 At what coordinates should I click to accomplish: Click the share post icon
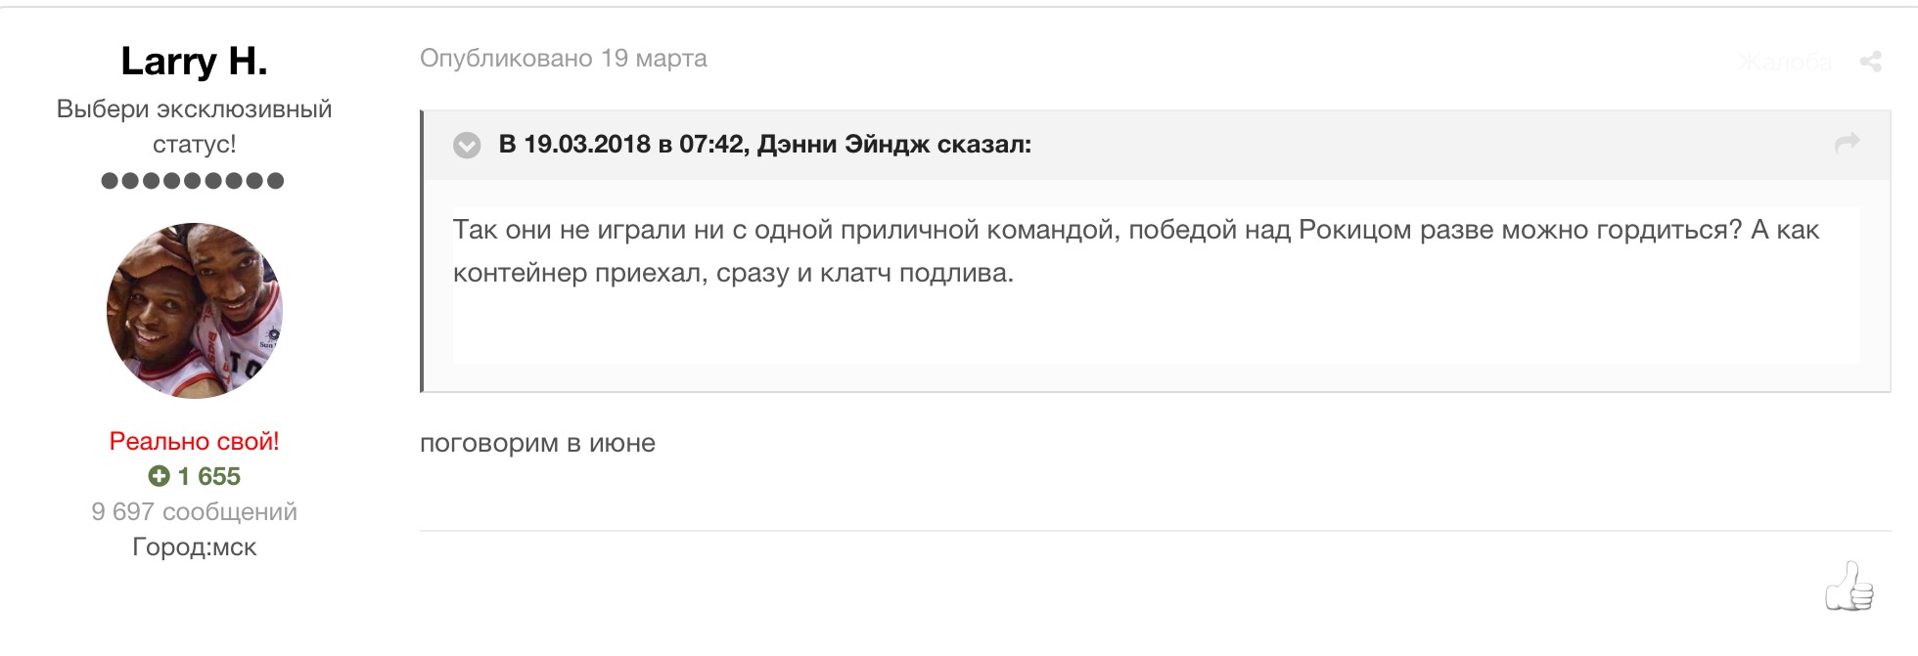click(x=1870, y=62)
